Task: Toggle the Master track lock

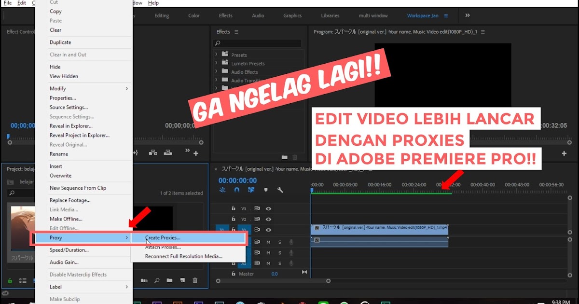Action: [x=234, y=274]
